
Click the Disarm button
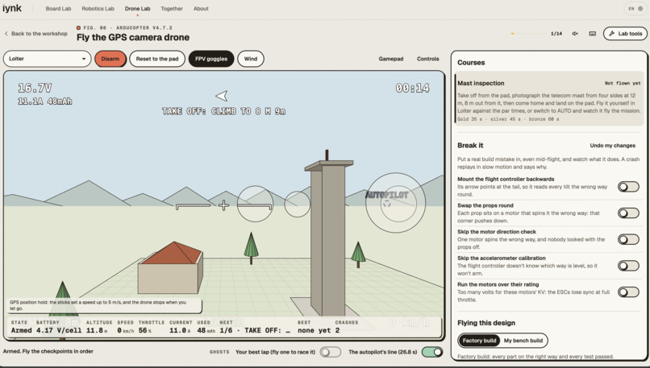coord(110,59)
